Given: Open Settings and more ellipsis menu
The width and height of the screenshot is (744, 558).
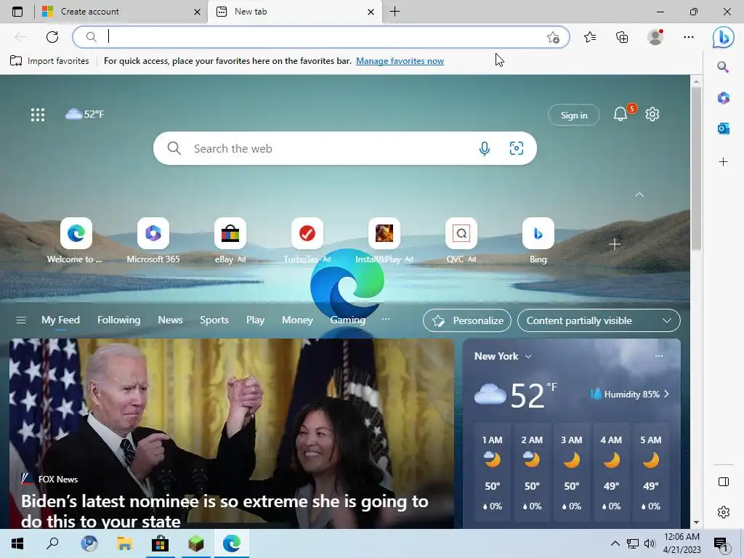Looking at the screenshot, I should pos(689,36).
